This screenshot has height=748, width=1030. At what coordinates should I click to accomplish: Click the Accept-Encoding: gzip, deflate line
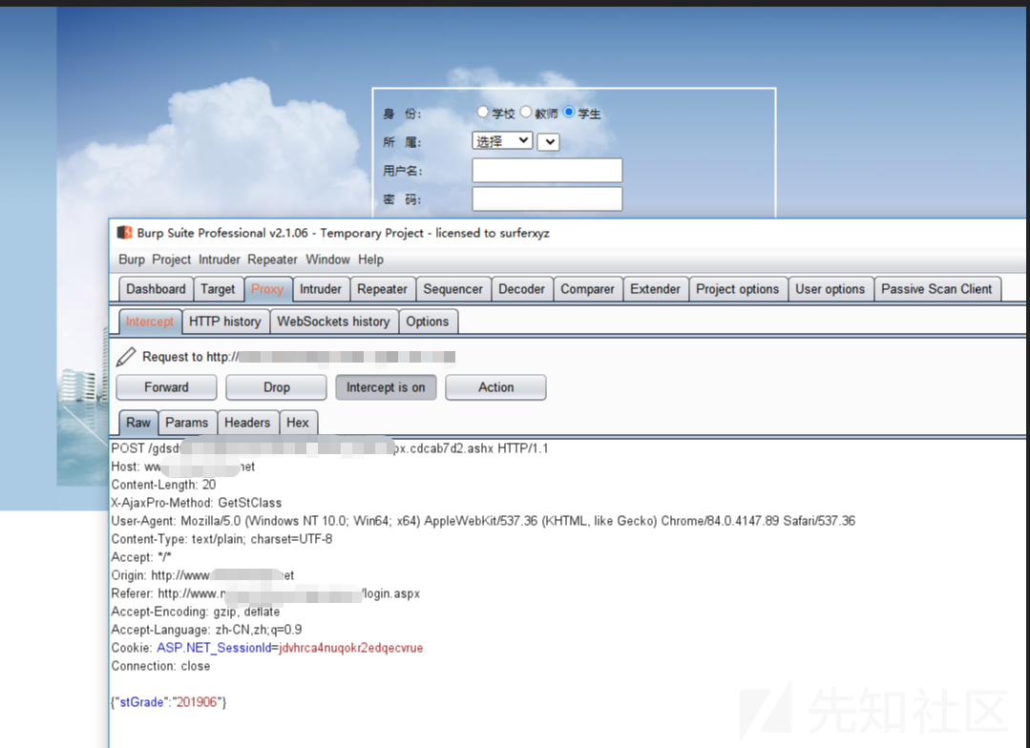point(195,612)
